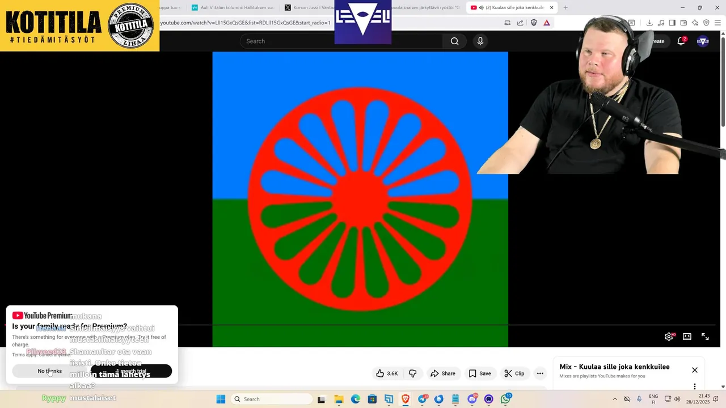Open Telegram from taskbar
The image size is (726, 408).
tap(423, 399)
